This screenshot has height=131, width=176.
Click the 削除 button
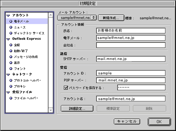pos(149,109)
